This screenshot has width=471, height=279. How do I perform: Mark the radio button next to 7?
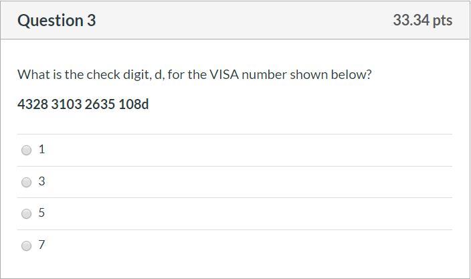[27, 246]
